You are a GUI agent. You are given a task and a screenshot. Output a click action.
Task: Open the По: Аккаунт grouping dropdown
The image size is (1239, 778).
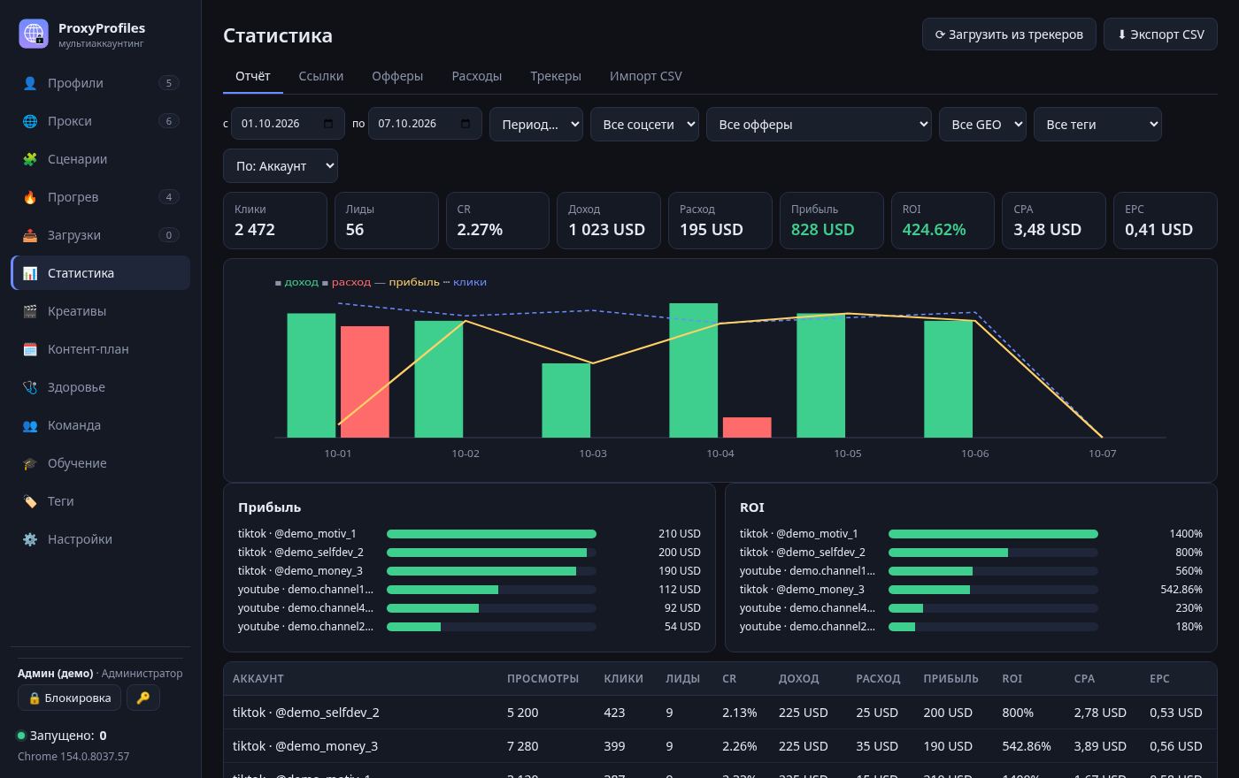(x=281, y=165)
